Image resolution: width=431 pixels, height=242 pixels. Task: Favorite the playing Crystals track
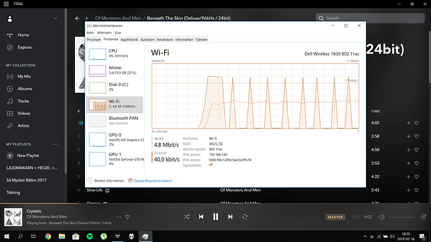click(x=127, y=217)
